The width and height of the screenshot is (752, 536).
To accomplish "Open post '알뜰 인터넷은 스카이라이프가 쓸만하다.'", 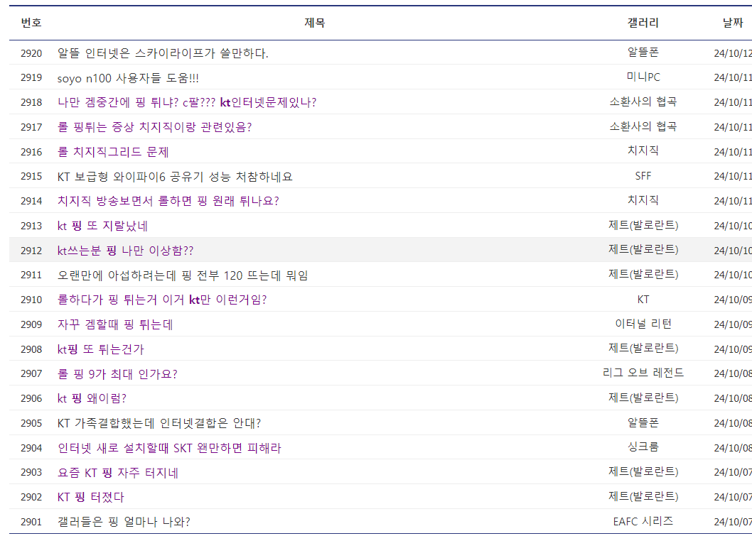I will pos(163,53).
